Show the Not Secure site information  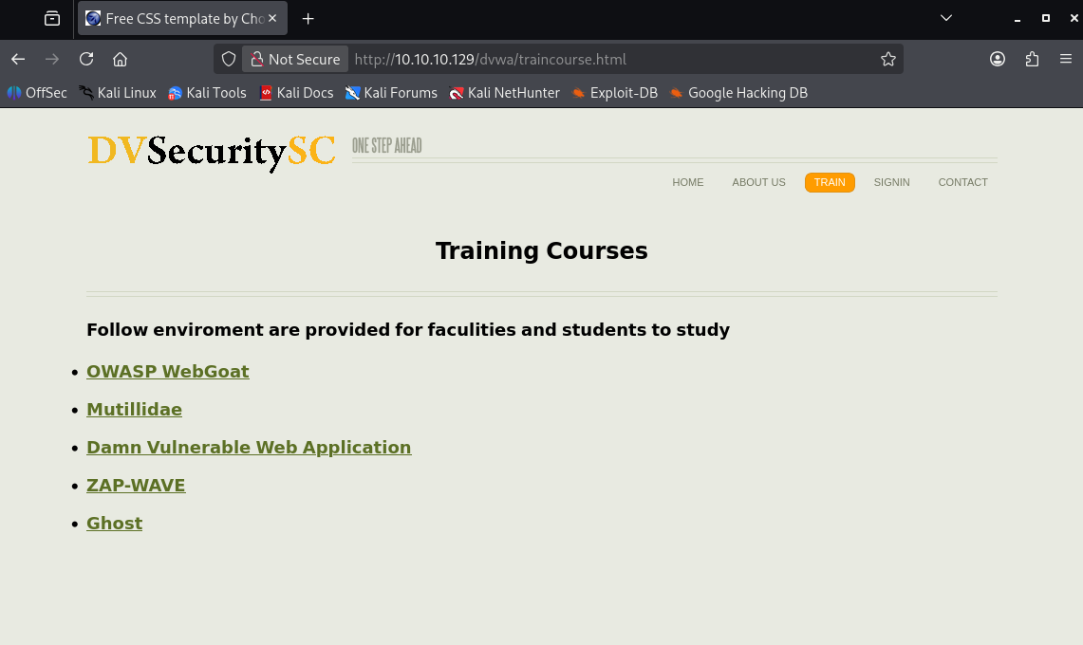tap(295, 59)
